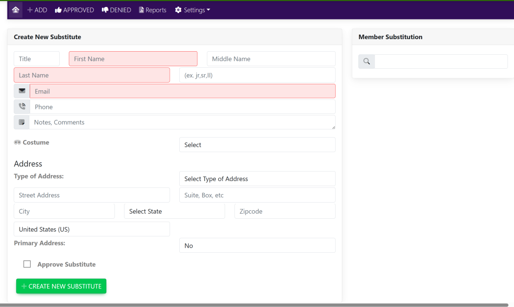Enable the Approve Substitute checkbox

tap(27, 264)
